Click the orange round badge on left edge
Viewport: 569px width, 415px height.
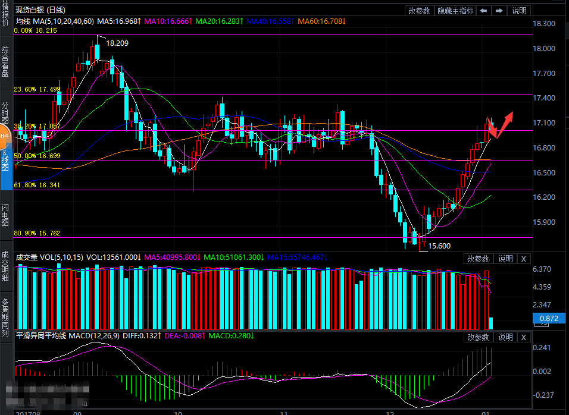(4, 137)
